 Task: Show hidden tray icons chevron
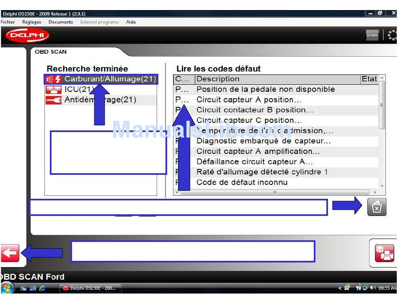(x=340, y=288)
